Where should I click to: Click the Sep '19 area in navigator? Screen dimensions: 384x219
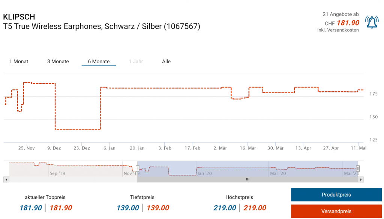click(57, 173)
